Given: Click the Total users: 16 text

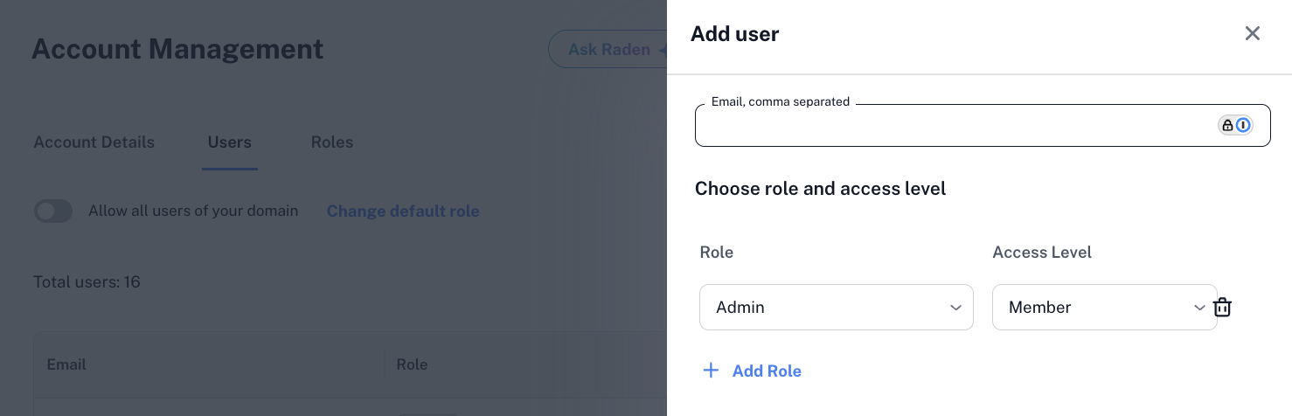Looking at the screenshot, I should [x=87, y=282].
